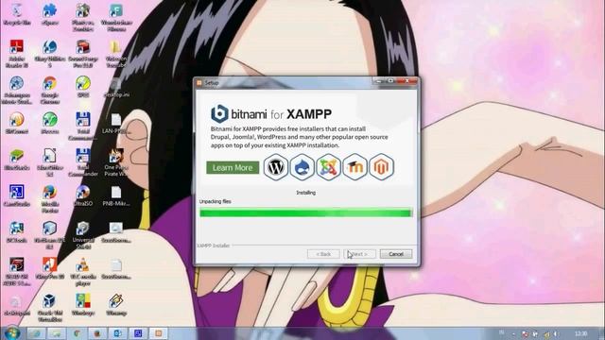Click the Firefox taskbar button

(97, 333)
